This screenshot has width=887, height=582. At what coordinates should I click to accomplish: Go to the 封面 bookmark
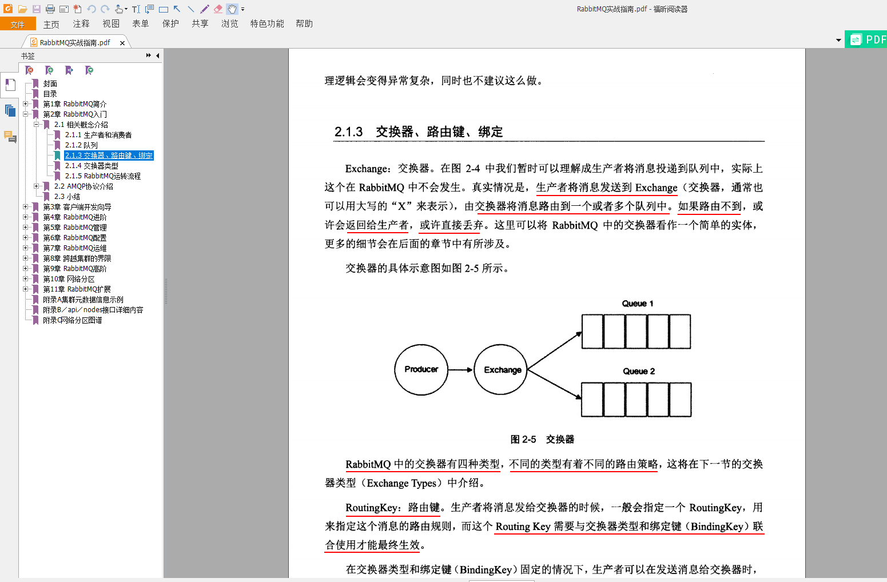(x=50, y=83)
